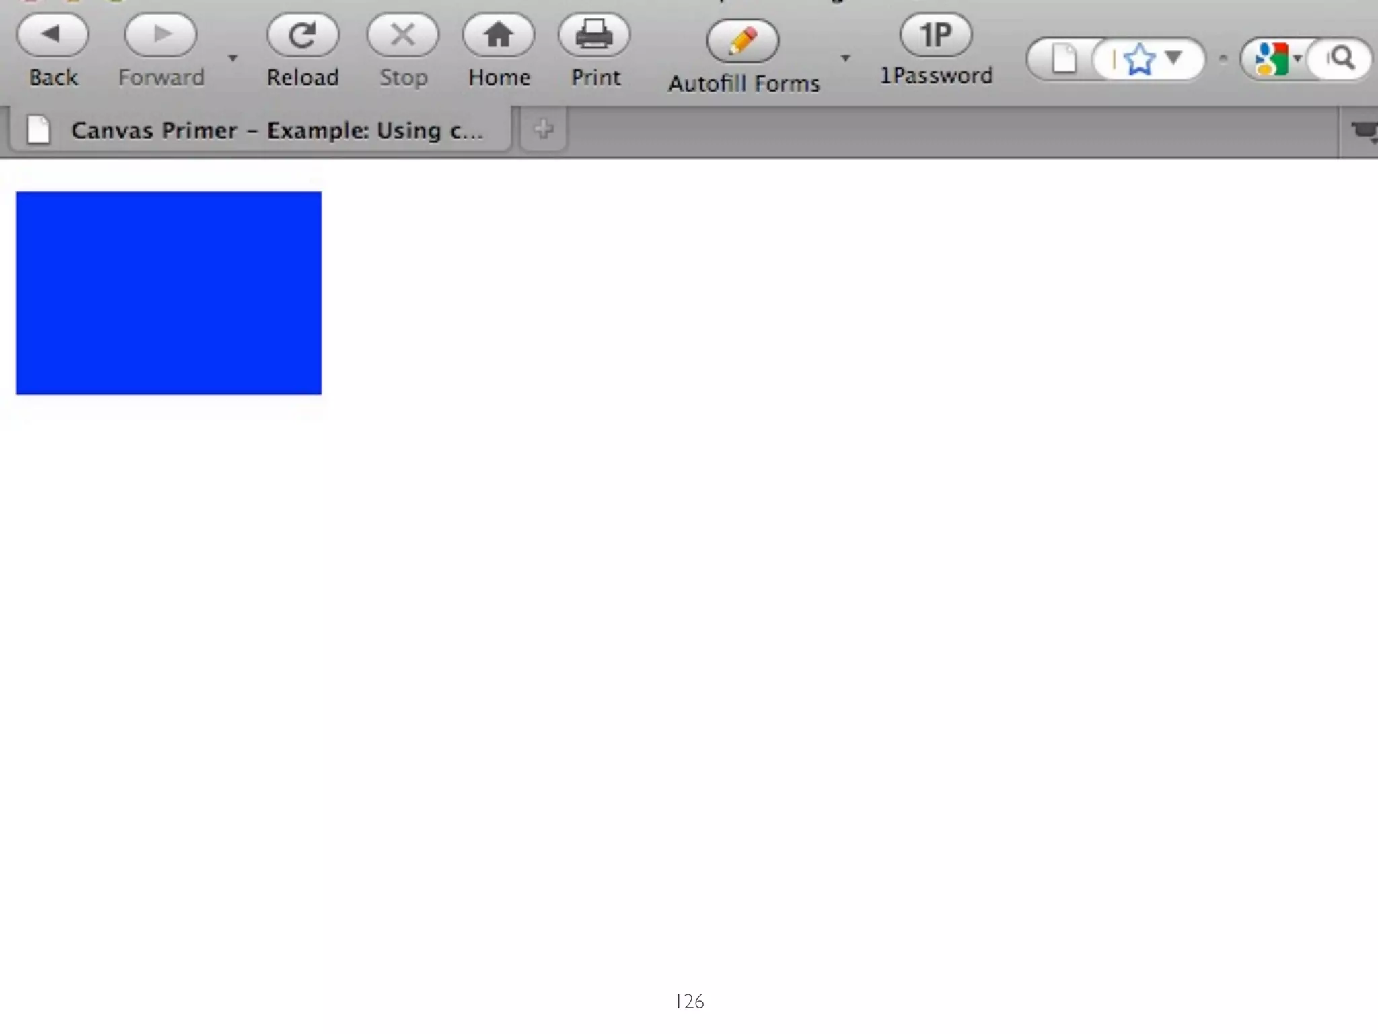Click the Forward arrow button

point(161,35)
